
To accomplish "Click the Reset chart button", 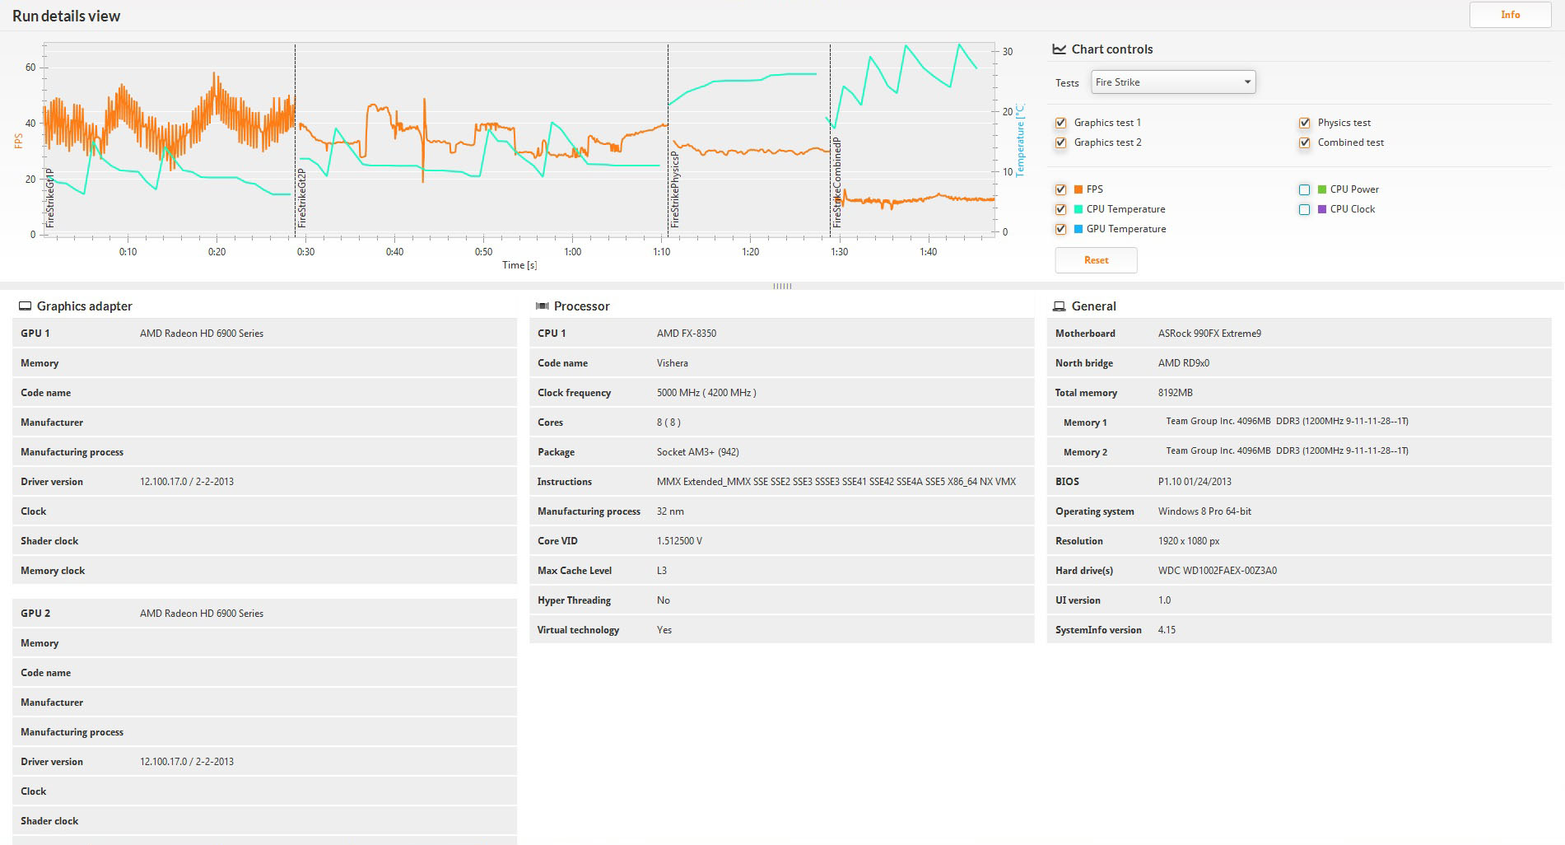I will 1096,260.
